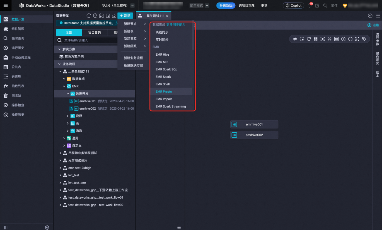Viewport: 382px width, 230px height.
Task: Click the slashed shield icon on canvas toolbar
Action: click(x=364, y=39)
